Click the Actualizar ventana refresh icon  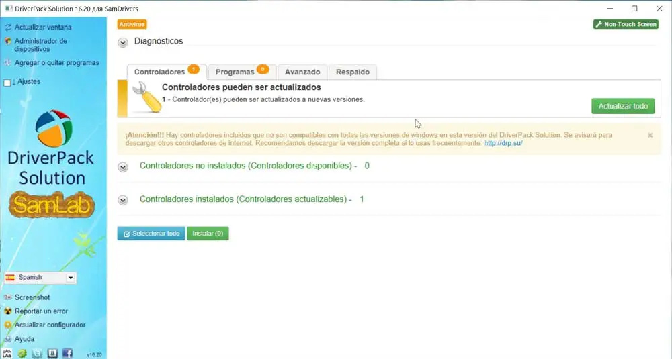(7, 28)
